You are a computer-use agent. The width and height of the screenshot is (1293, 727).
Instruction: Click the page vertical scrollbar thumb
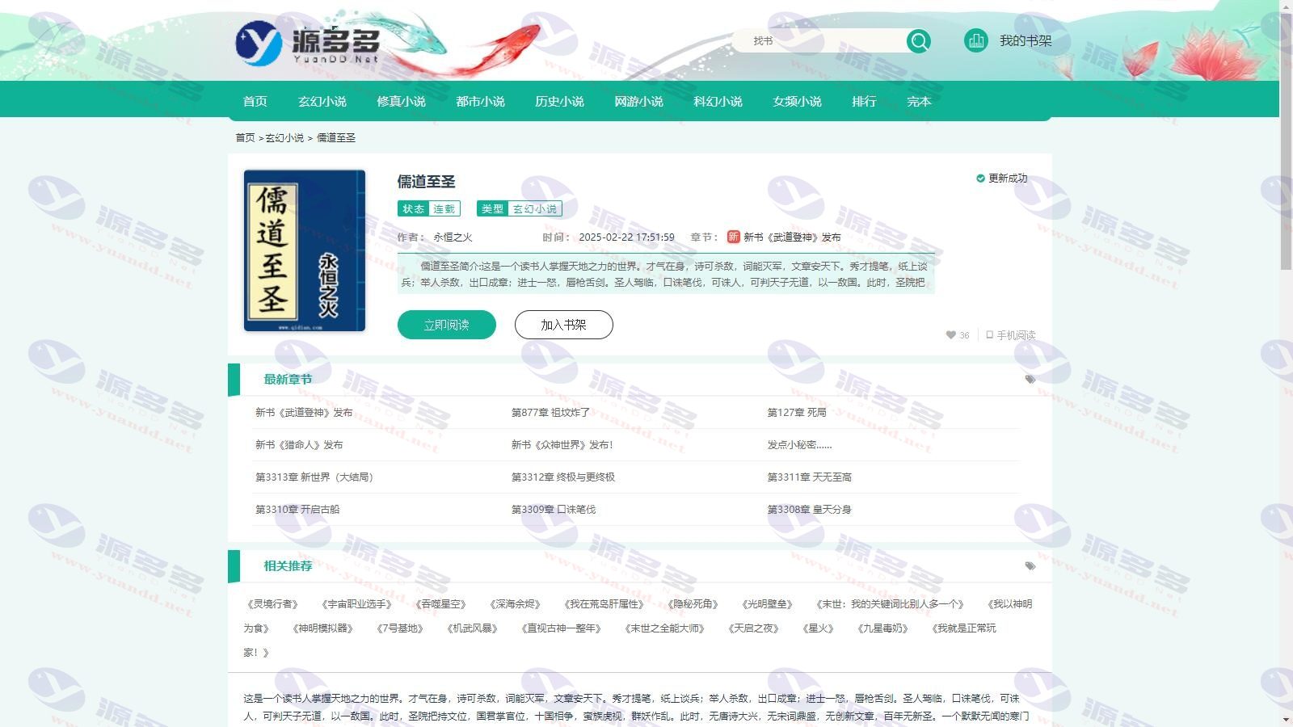[1287, 141]
